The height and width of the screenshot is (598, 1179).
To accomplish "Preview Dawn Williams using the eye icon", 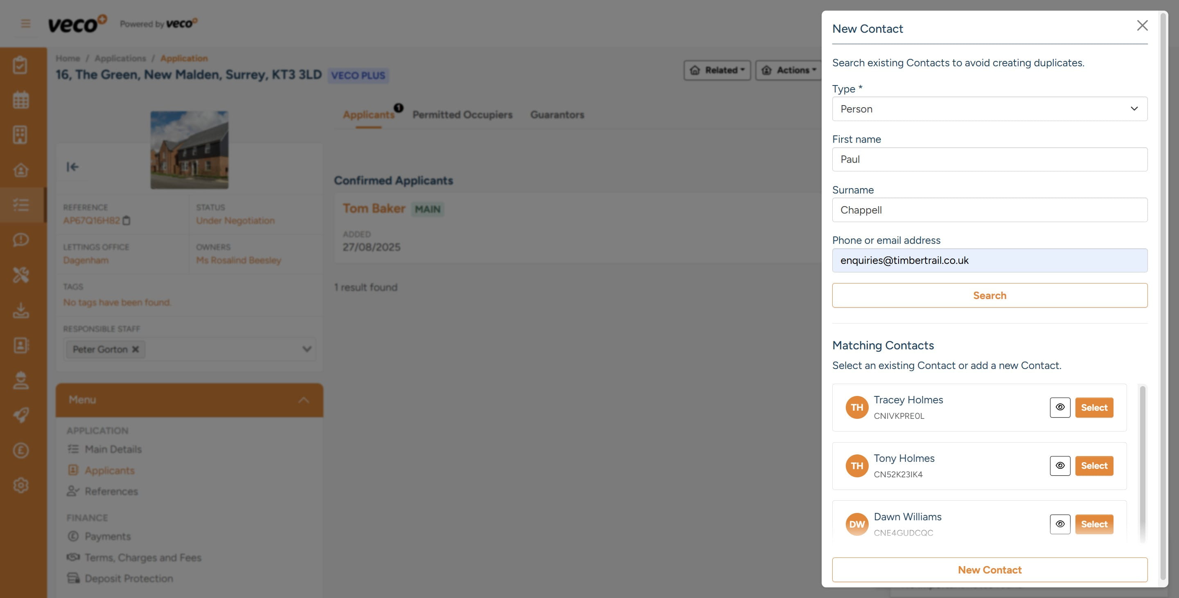I will click(1060, 524).
